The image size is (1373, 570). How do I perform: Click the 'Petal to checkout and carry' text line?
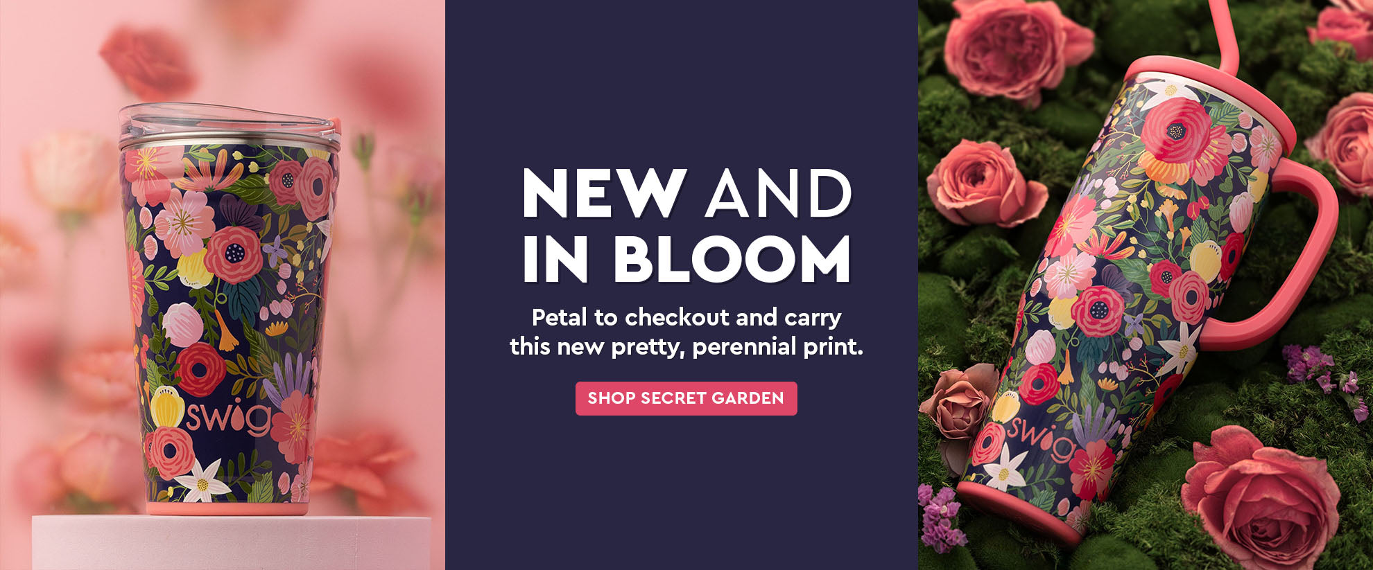(x=686, y=317)
